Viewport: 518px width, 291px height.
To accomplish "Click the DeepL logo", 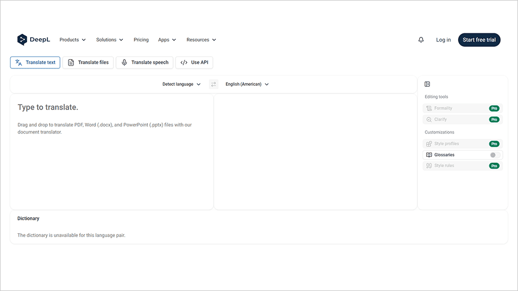I will (x=33, y=39).
